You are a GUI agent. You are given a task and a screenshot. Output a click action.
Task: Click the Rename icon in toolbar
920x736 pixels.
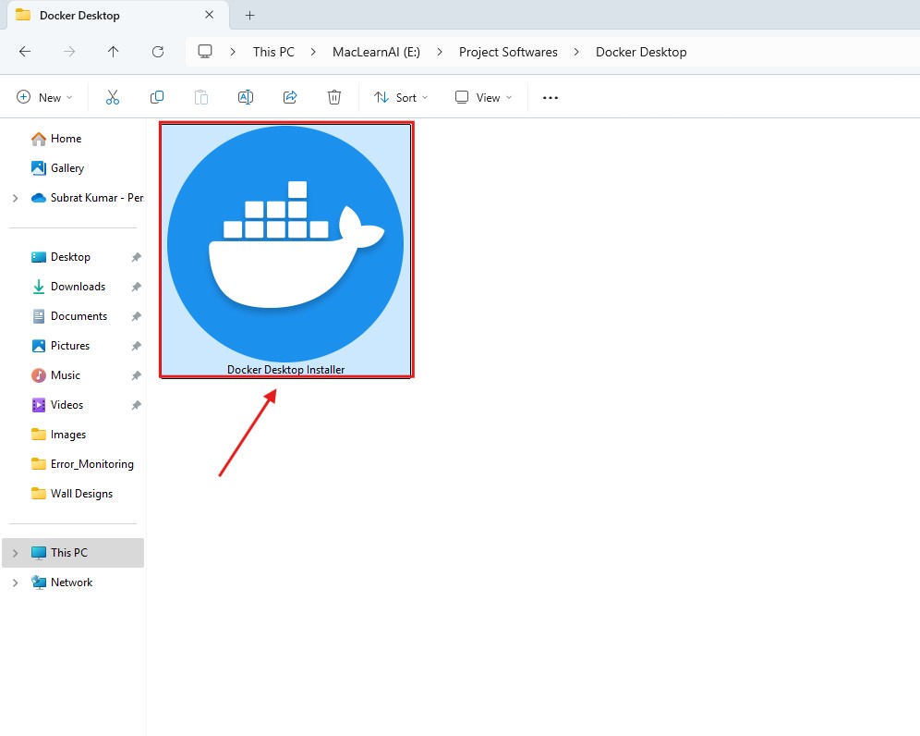246,97
